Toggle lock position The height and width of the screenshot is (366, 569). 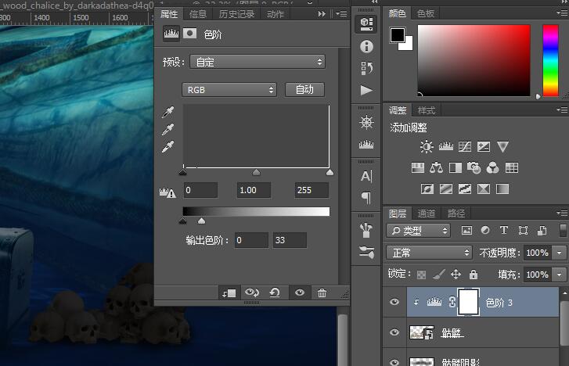(x=456, y=274)
